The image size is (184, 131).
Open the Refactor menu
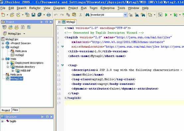coord(35,8)
